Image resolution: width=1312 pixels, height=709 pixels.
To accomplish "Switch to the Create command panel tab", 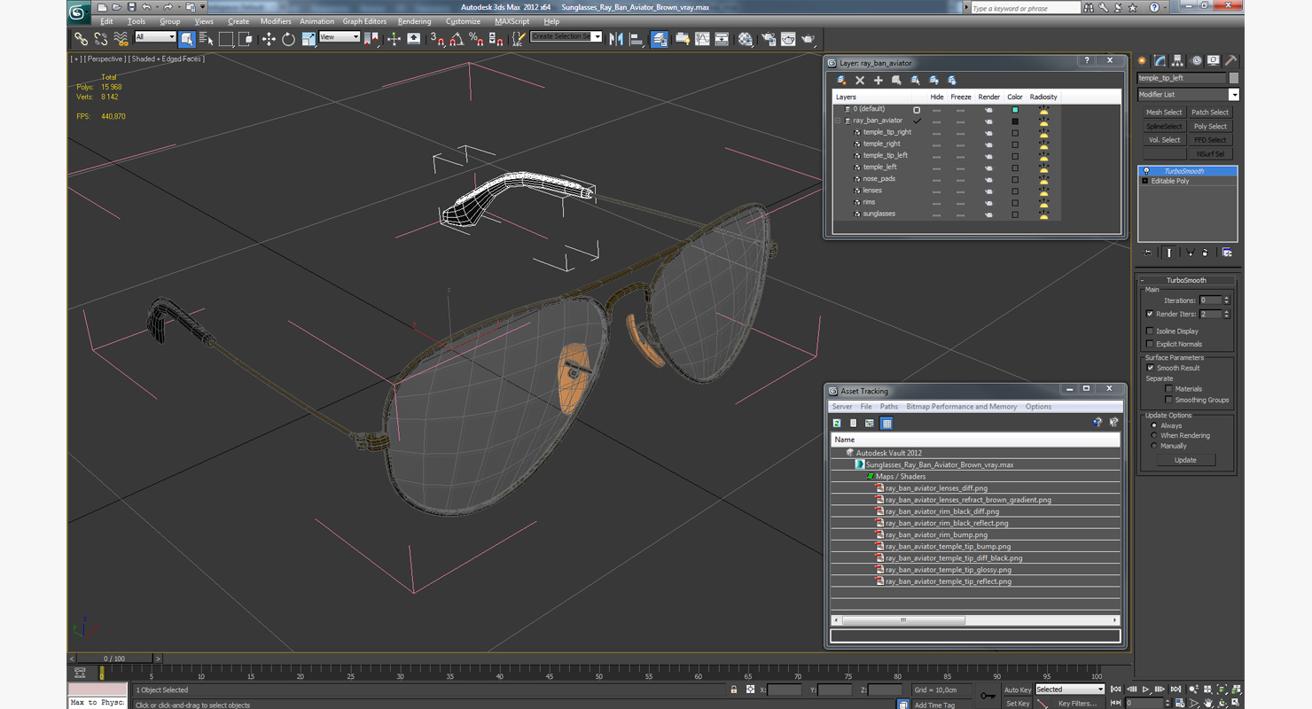I will click(x=1143, y=61).
